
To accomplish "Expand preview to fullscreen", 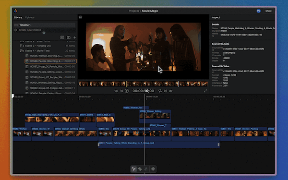I will coord(205,91).
